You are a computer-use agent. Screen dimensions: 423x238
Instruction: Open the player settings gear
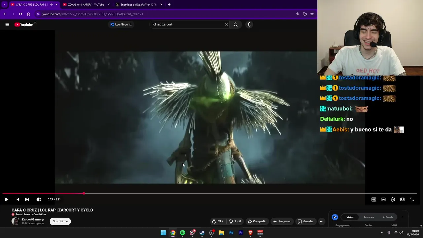click(x=393, y=199)
